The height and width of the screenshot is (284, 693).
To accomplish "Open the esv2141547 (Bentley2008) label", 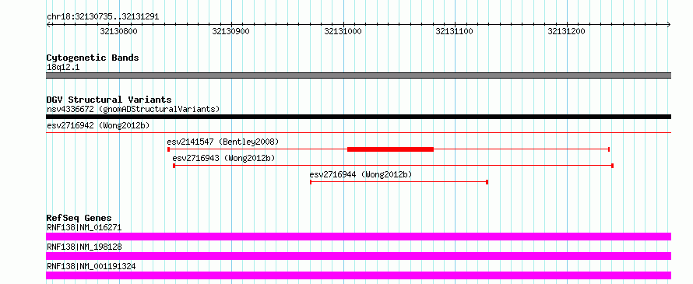I will pyautogui.click(x=223, y=142).
